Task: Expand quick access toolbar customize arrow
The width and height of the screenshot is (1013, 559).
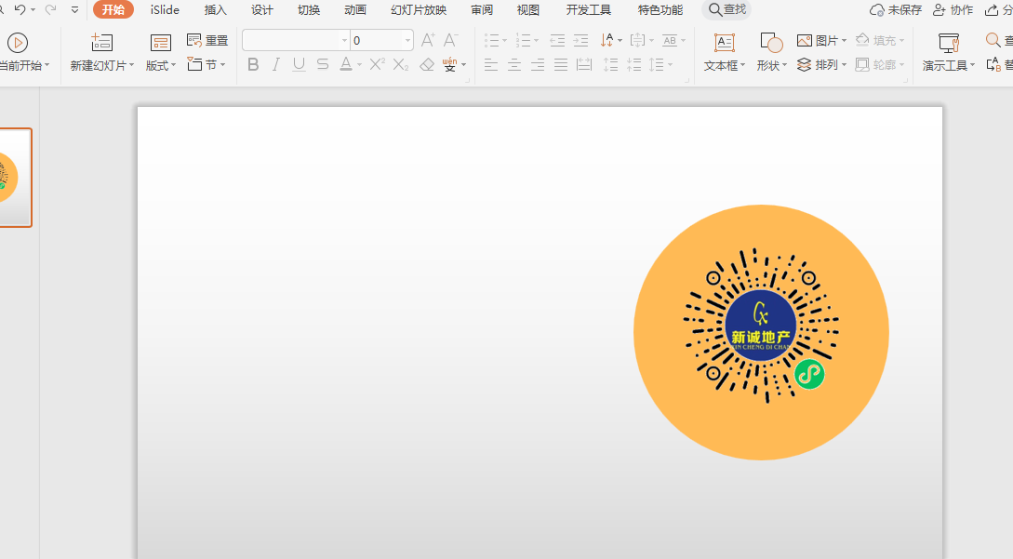Action: (x=75, y=9)
